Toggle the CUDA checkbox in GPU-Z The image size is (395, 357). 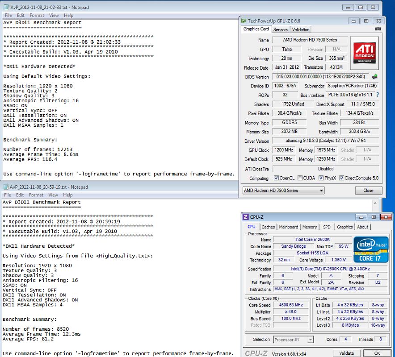[300, 178]
